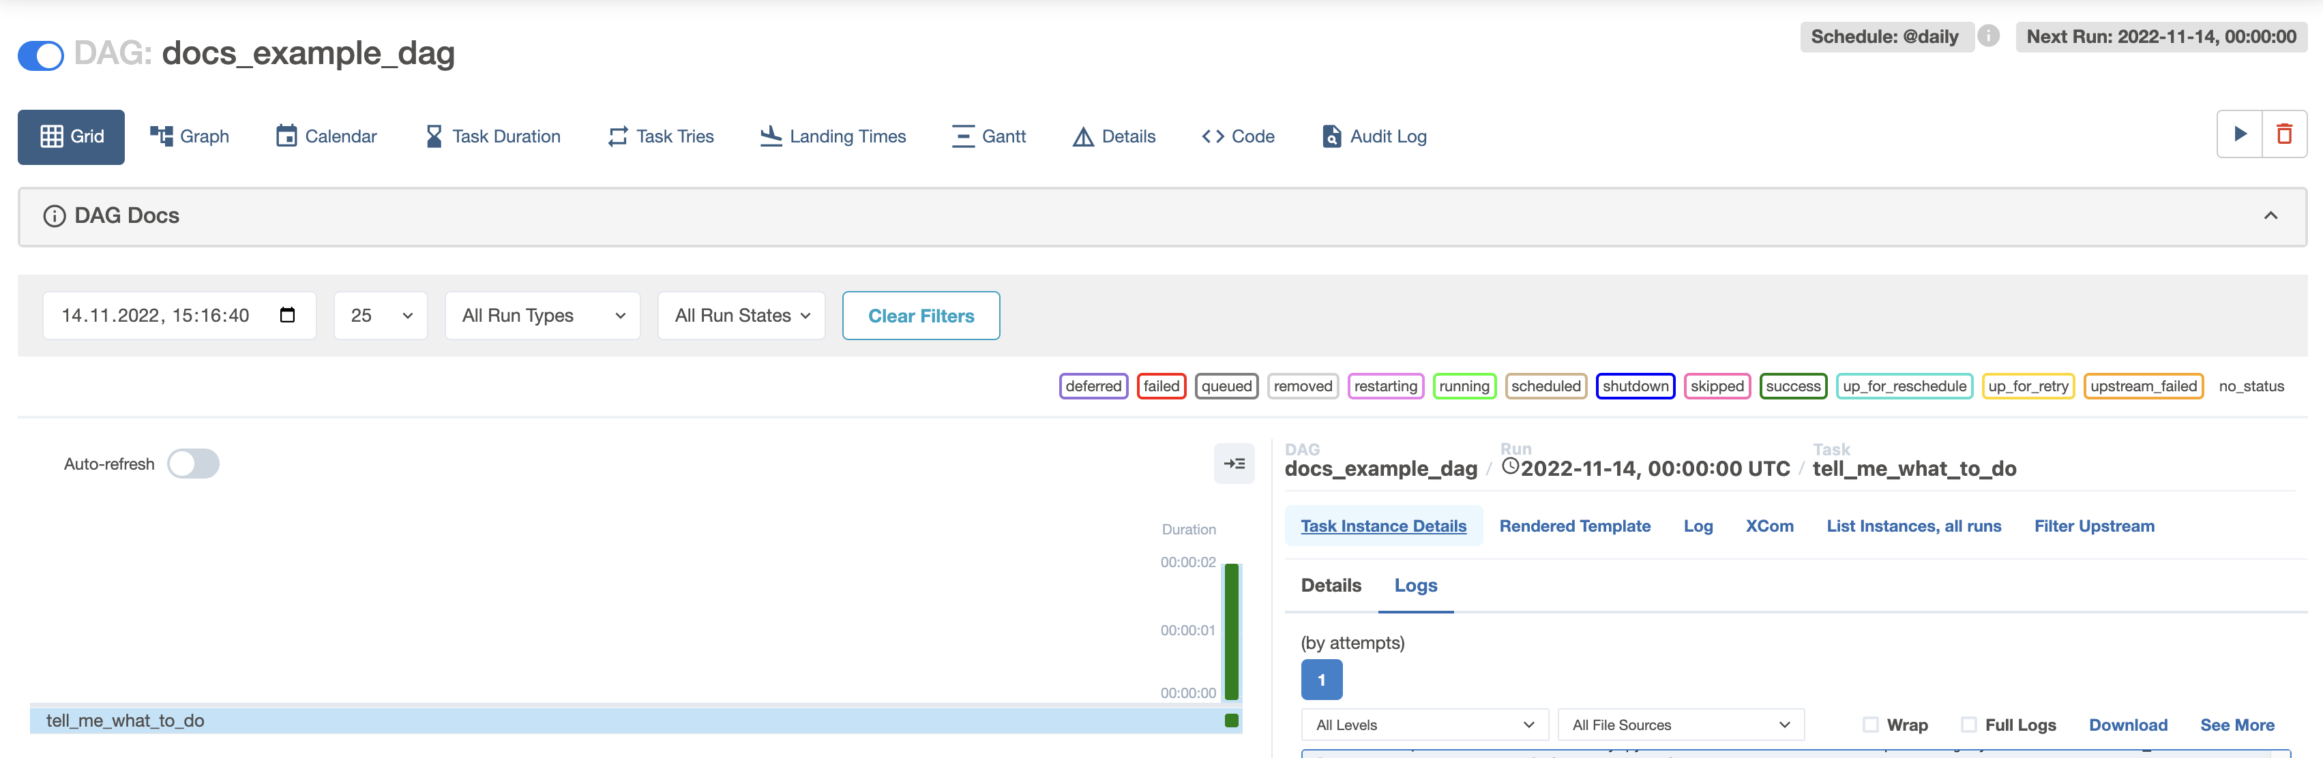
Task: Open the All Run Types dropdown
Action: (x=542, y=316)
